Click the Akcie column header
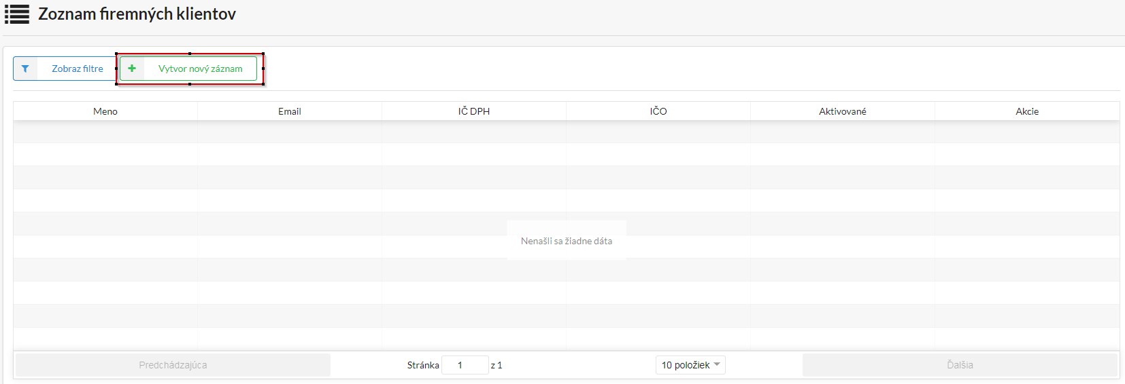1125x384 pixels. pos(1027,111)
